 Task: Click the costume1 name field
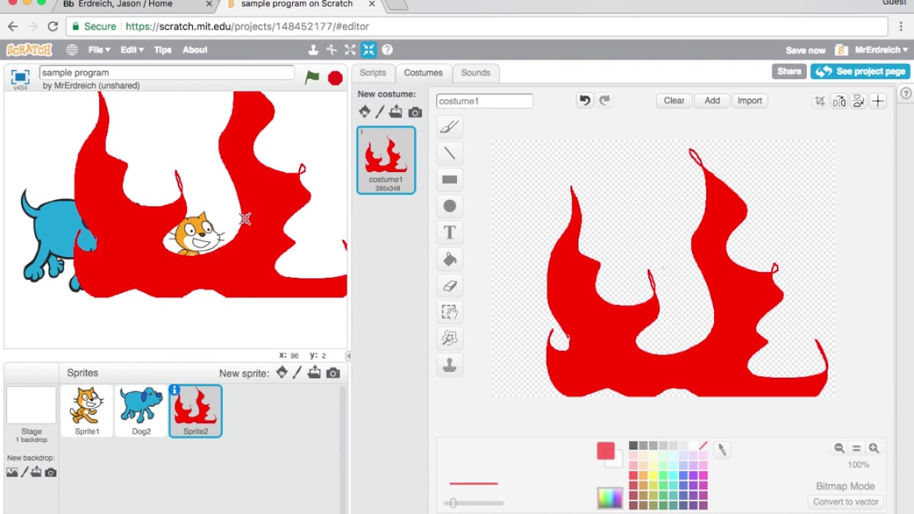pos(484,101)
